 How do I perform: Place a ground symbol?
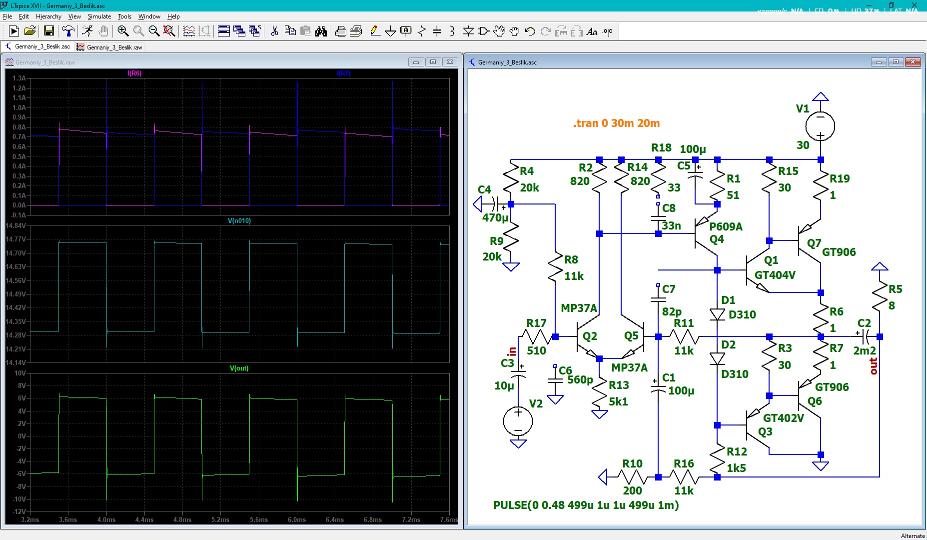pos(391,31)
